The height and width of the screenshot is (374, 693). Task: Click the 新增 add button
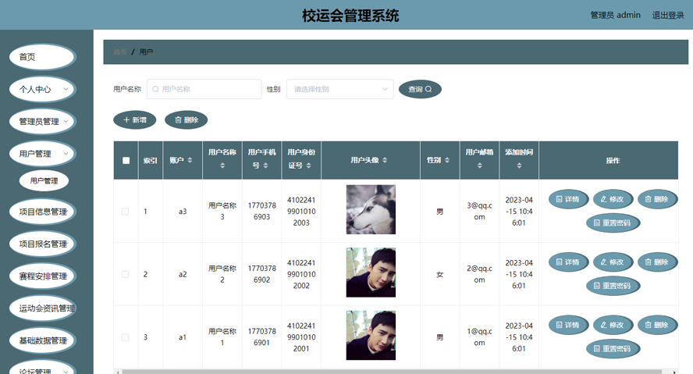[135, 119]
